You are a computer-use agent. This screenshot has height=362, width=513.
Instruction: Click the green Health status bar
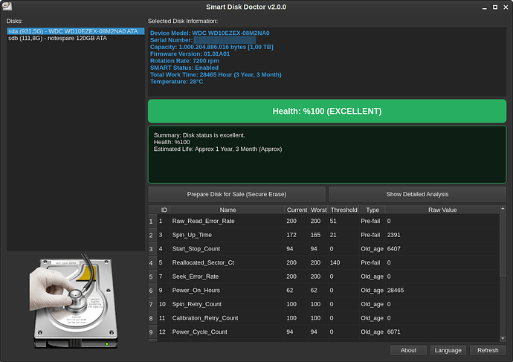click(327, 111)
